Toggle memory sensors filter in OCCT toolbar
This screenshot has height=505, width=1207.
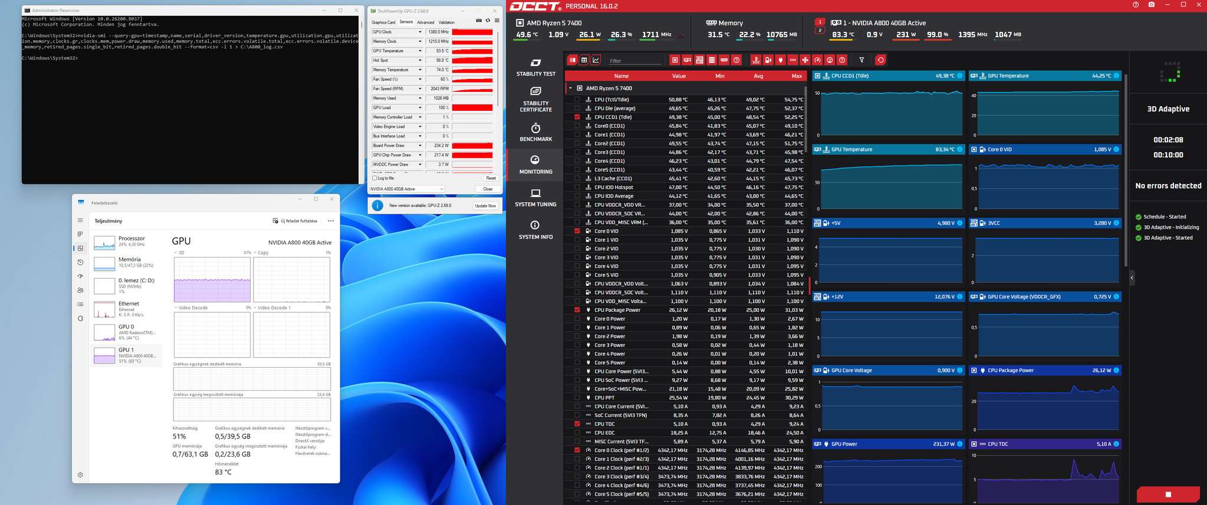point(724,60)
